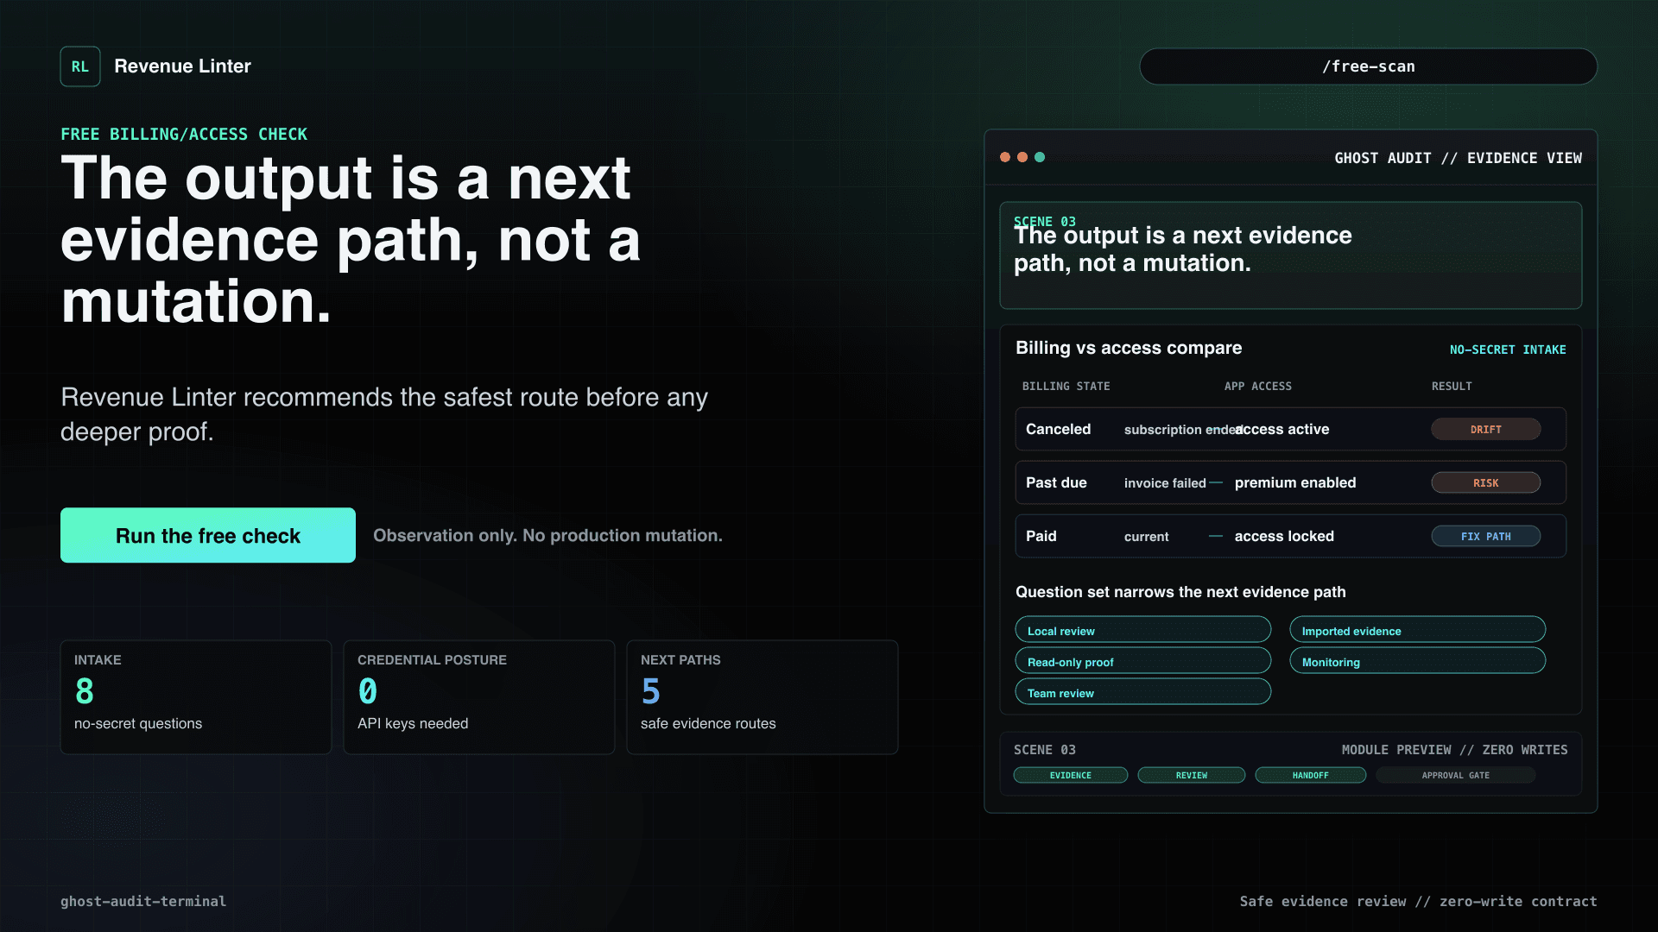
Task: Toggle the Read-only proof chip
Action: (1143, 661)
